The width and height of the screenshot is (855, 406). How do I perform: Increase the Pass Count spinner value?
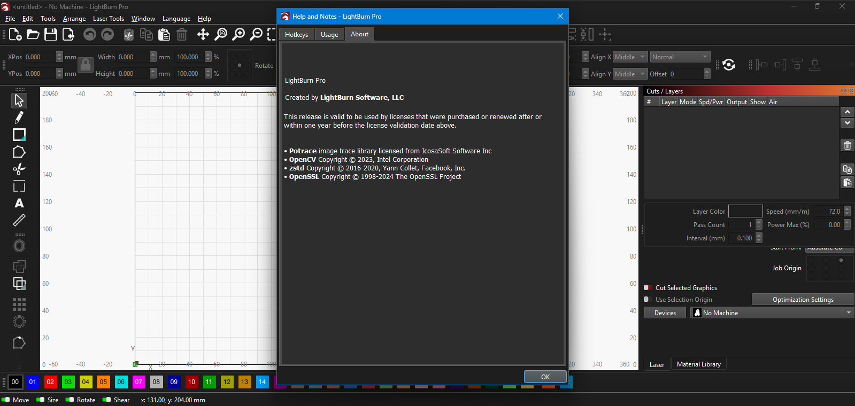(759, 222)
